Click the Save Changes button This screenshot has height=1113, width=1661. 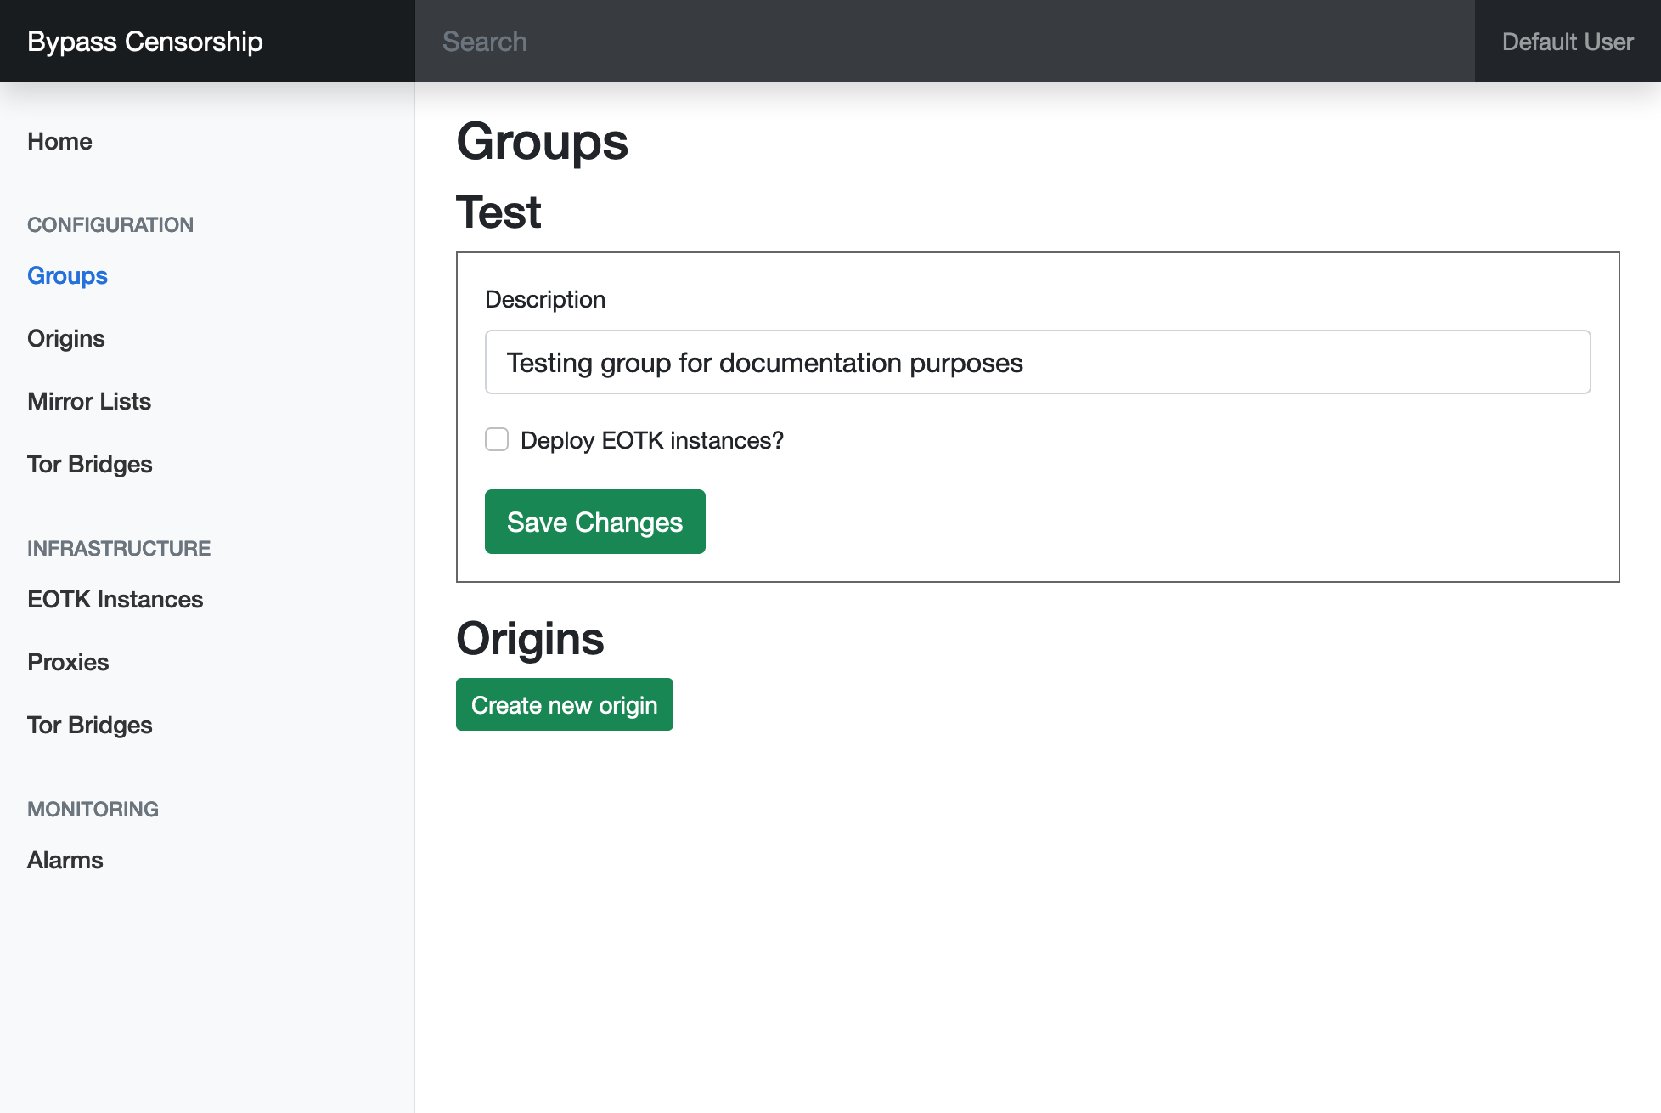(x=594, y=522)
